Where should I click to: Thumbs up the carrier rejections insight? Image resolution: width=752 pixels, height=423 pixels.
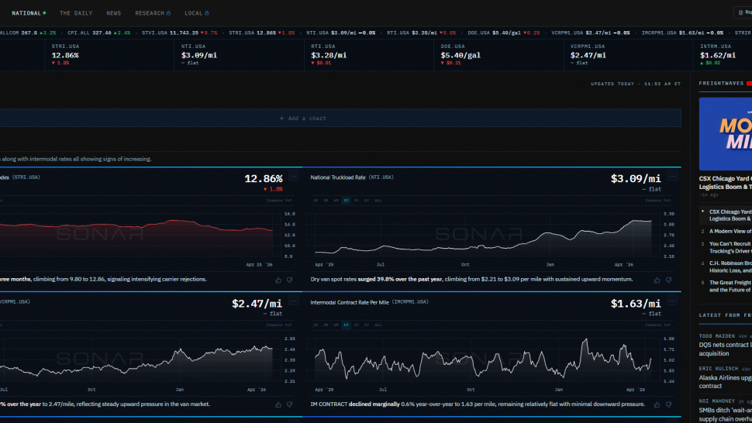tap(278, 280)
